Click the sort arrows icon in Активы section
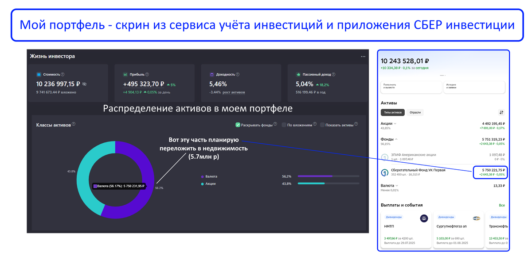This screenshot has height=256, width=532. [x=501, y=112]
